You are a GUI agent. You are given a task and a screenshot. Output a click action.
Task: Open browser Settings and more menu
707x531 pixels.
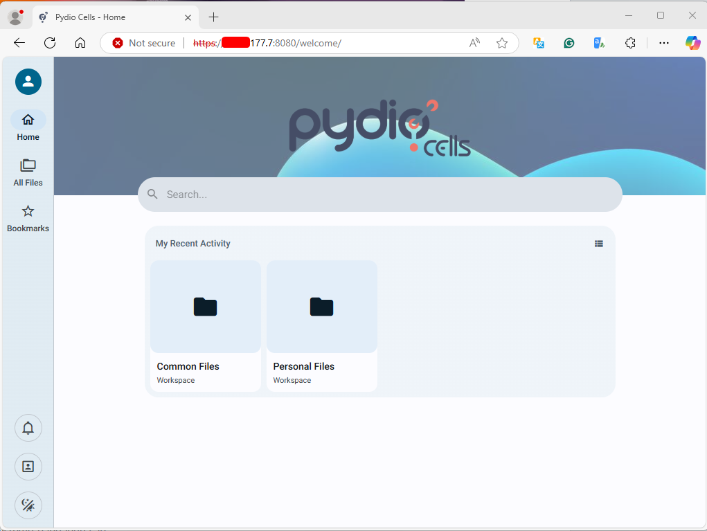663,43
